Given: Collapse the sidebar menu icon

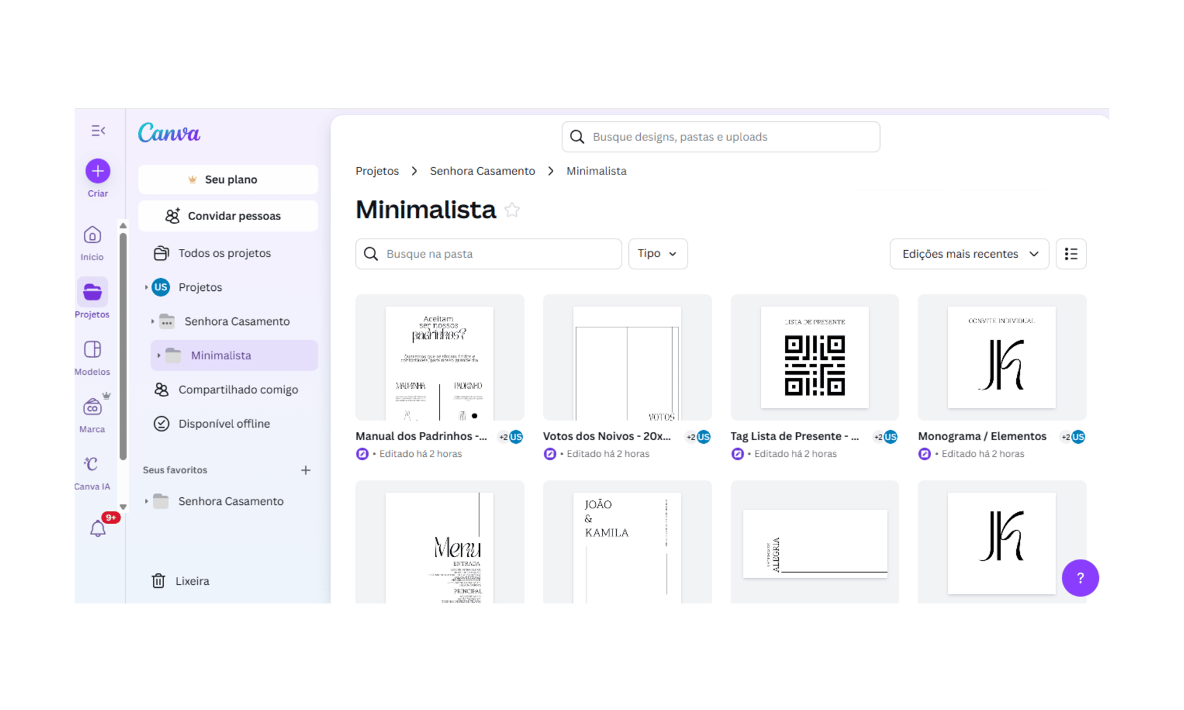Looking at the screenshot, I should (98, 131).
